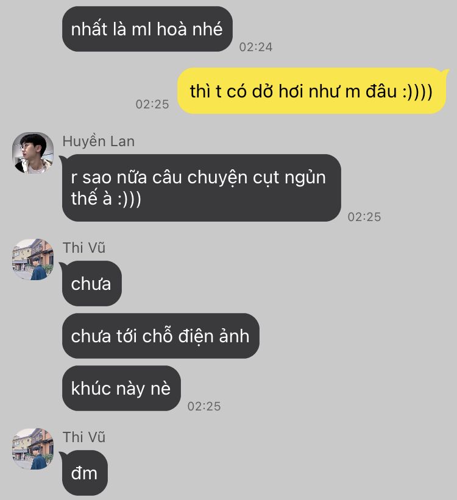The width and height of the screenshot is (457, 500).
Task: Tap the word 'thế à :)))' line
Action: (x=106, y=199)
